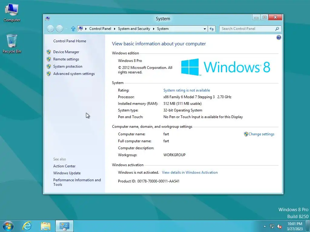
Task: Click Change settings for computer name
Action: click(x=261, y=134)
